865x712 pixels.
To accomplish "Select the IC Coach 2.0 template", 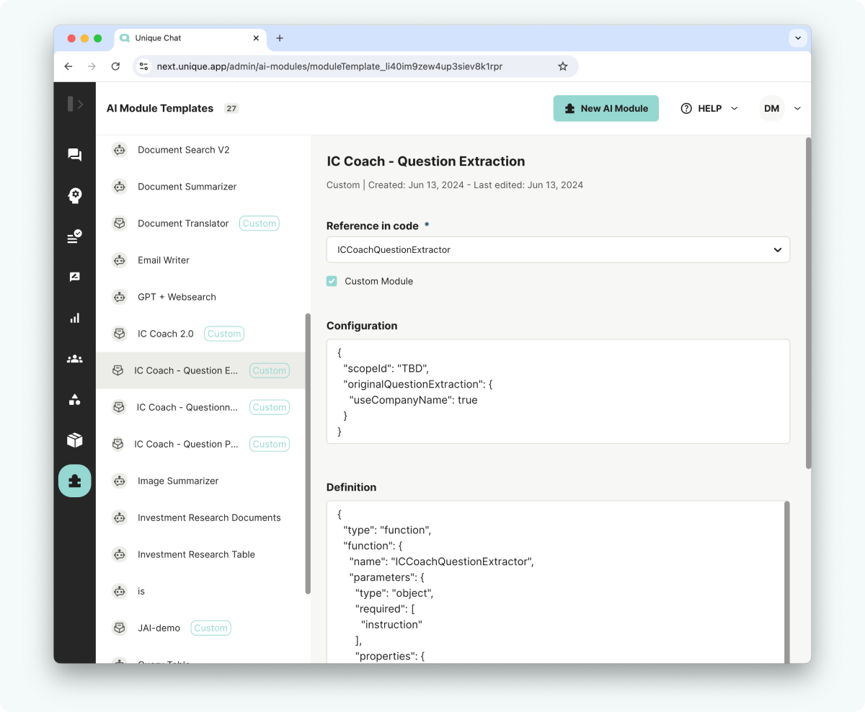I will point(166,334).
